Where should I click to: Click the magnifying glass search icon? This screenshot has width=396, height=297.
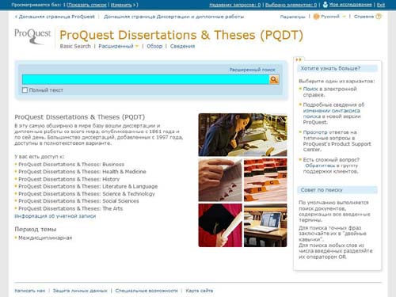click(x=274, y=79)
